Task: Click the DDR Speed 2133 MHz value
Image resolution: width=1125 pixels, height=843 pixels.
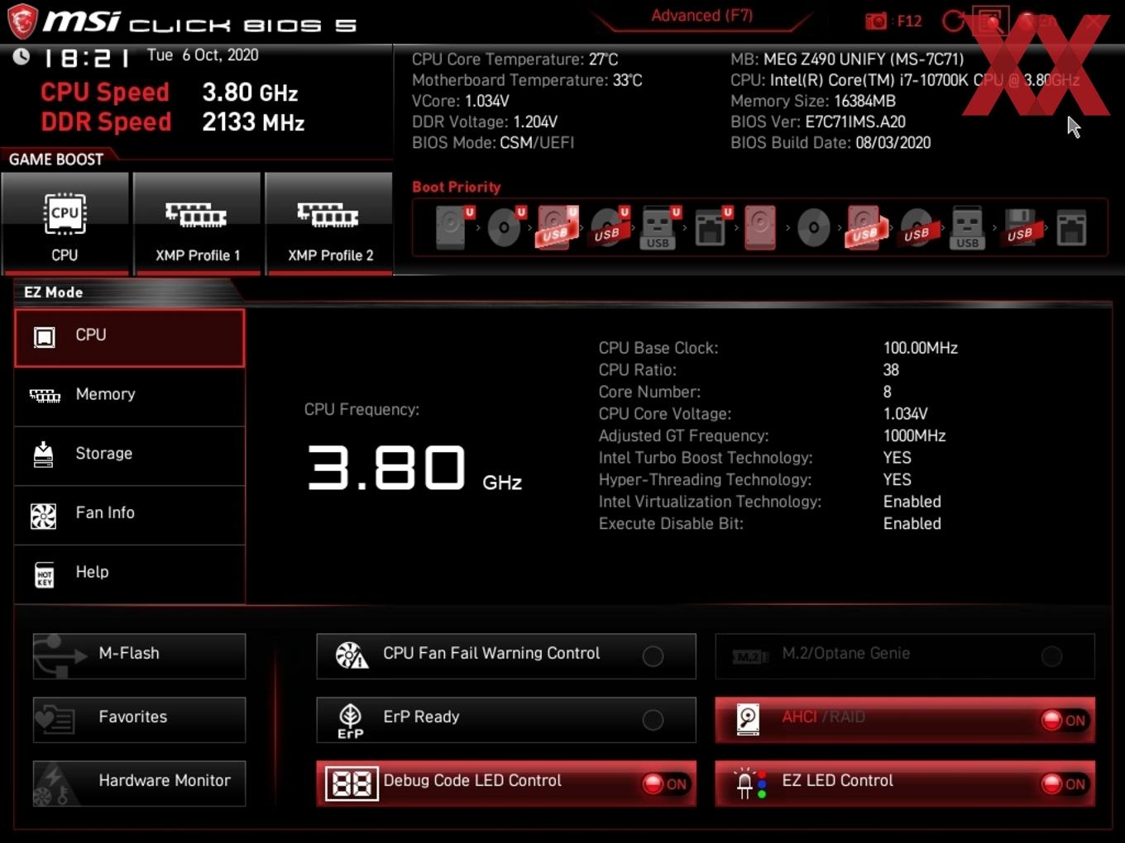Action: [253, 122]
